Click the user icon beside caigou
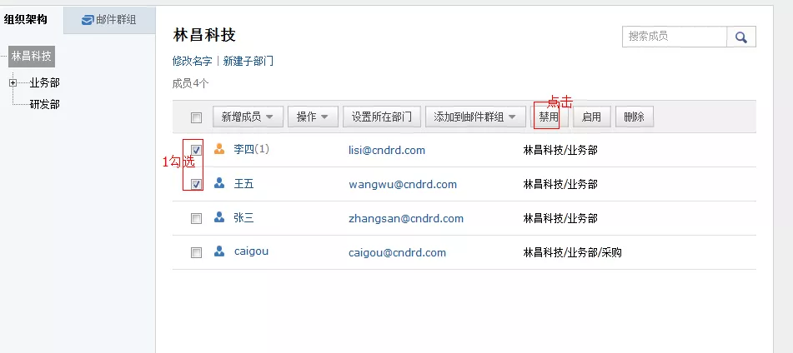793x353 pixels. tap(219, 252)
